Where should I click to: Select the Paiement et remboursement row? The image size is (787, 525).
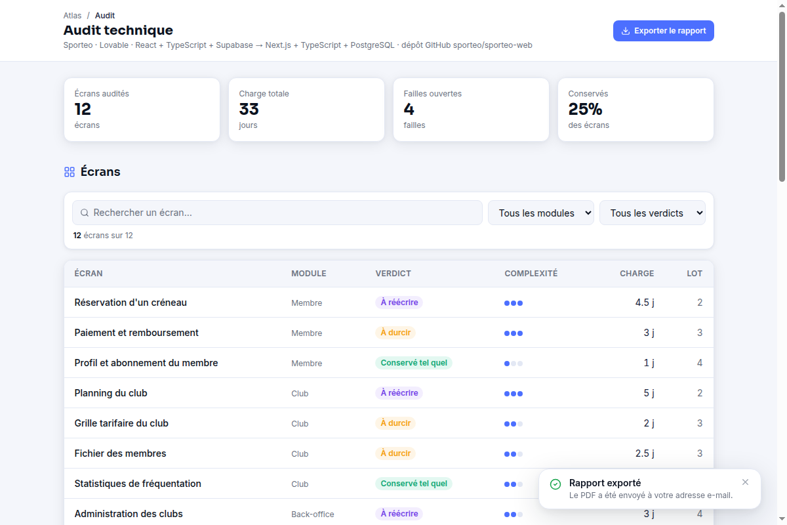point(389,333)
